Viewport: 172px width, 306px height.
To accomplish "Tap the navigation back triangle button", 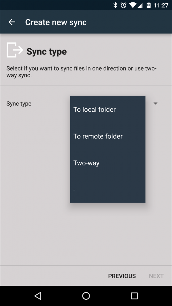I will click(38, 296).
